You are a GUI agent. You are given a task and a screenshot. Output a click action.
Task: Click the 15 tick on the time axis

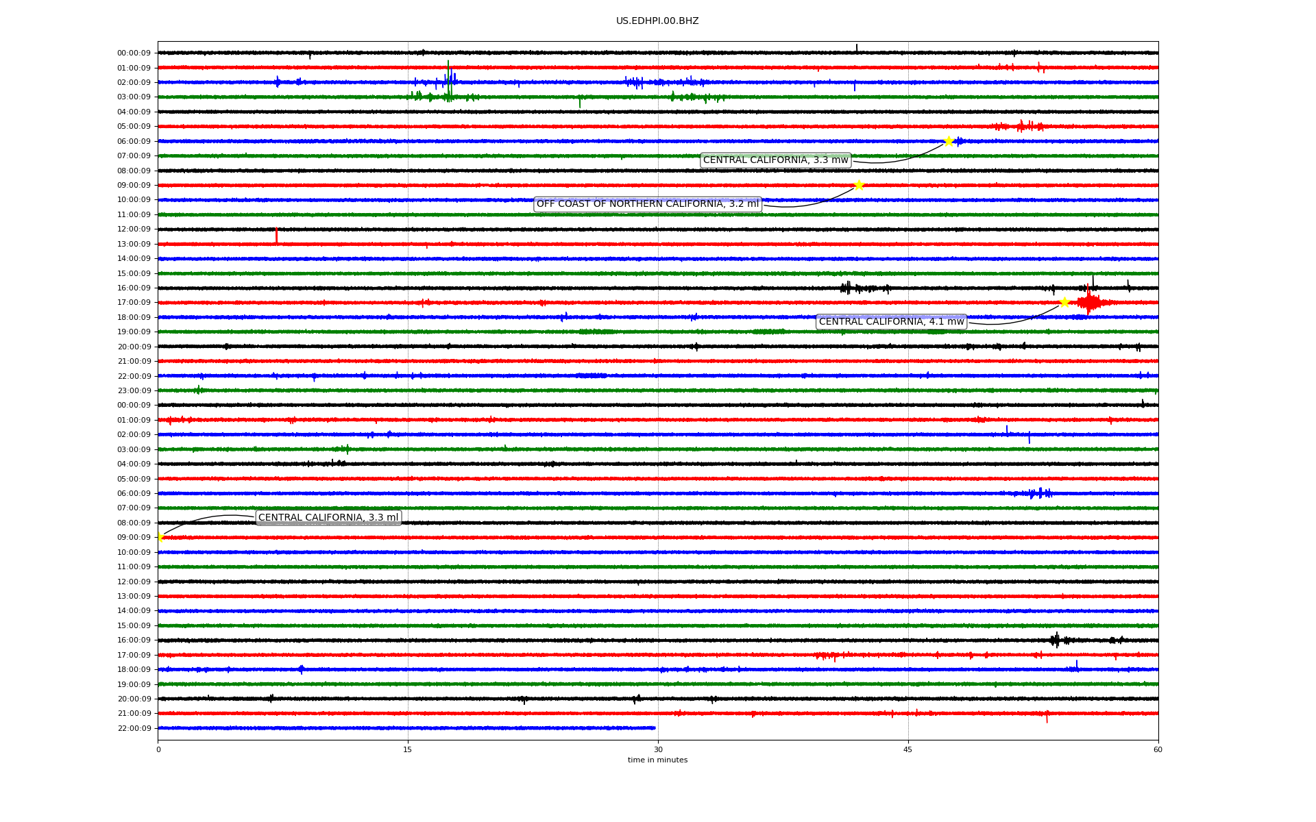point(408,749)
